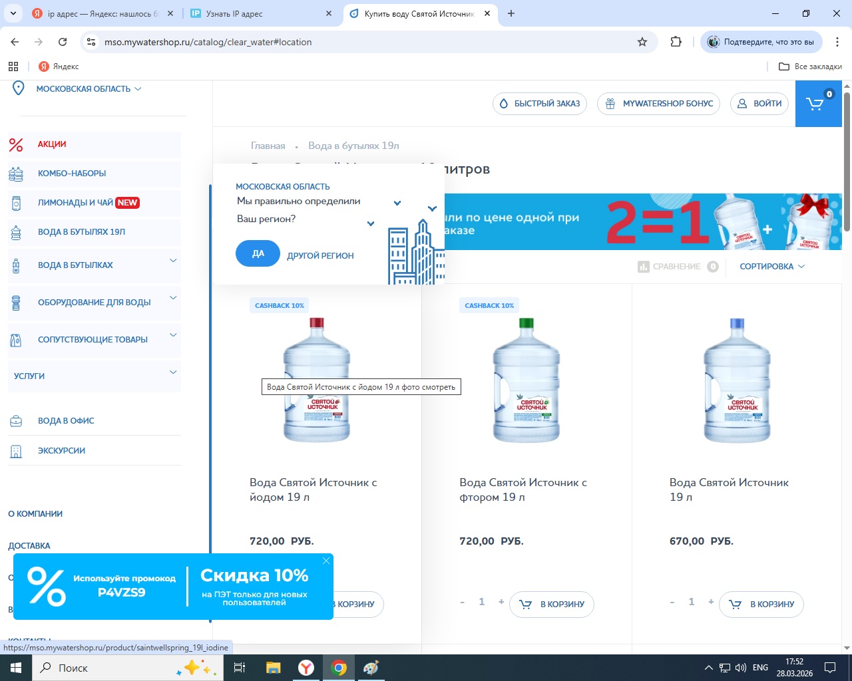Open the СОРТИРОВКА sorting dropdown

[x=772, y=267]
